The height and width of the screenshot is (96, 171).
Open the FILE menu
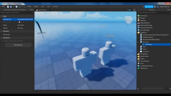tap(3, 6)
